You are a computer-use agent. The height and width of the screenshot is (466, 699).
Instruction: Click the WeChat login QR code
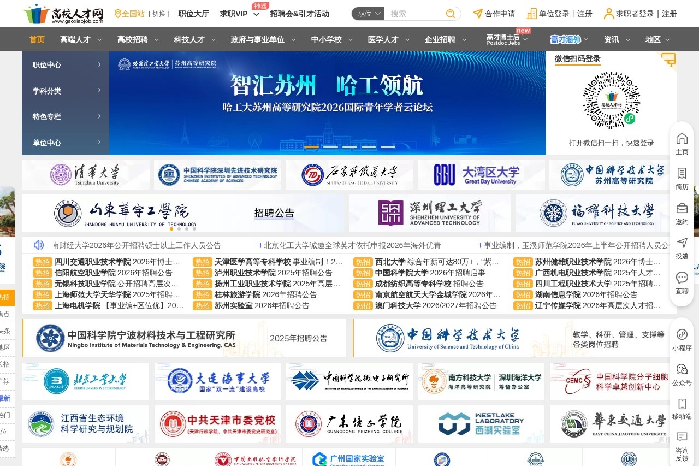point(611,101)
